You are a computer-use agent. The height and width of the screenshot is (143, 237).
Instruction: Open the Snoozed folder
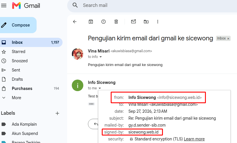31,61
